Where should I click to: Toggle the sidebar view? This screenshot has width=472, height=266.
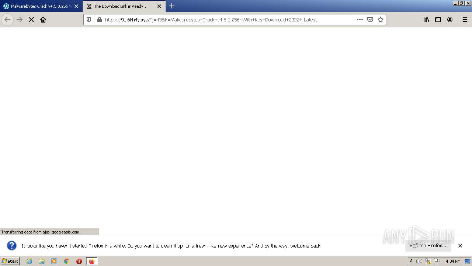pyautogui.click(x=438, y=20)
